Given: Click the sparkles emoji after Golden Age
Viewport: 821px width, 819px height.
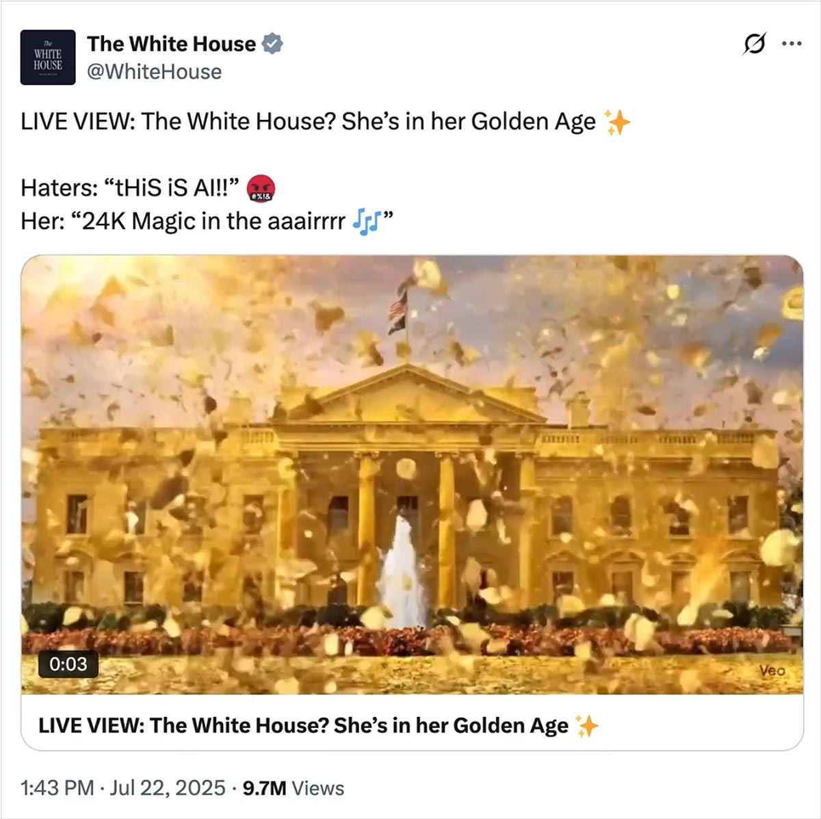Looking at the screenshot, I should [x=617, y=122].
